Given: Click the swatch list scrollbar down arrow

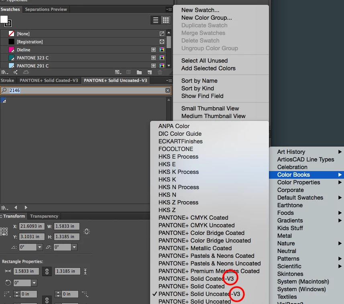Looking at the screenshot, I should (x=169, y=65).
